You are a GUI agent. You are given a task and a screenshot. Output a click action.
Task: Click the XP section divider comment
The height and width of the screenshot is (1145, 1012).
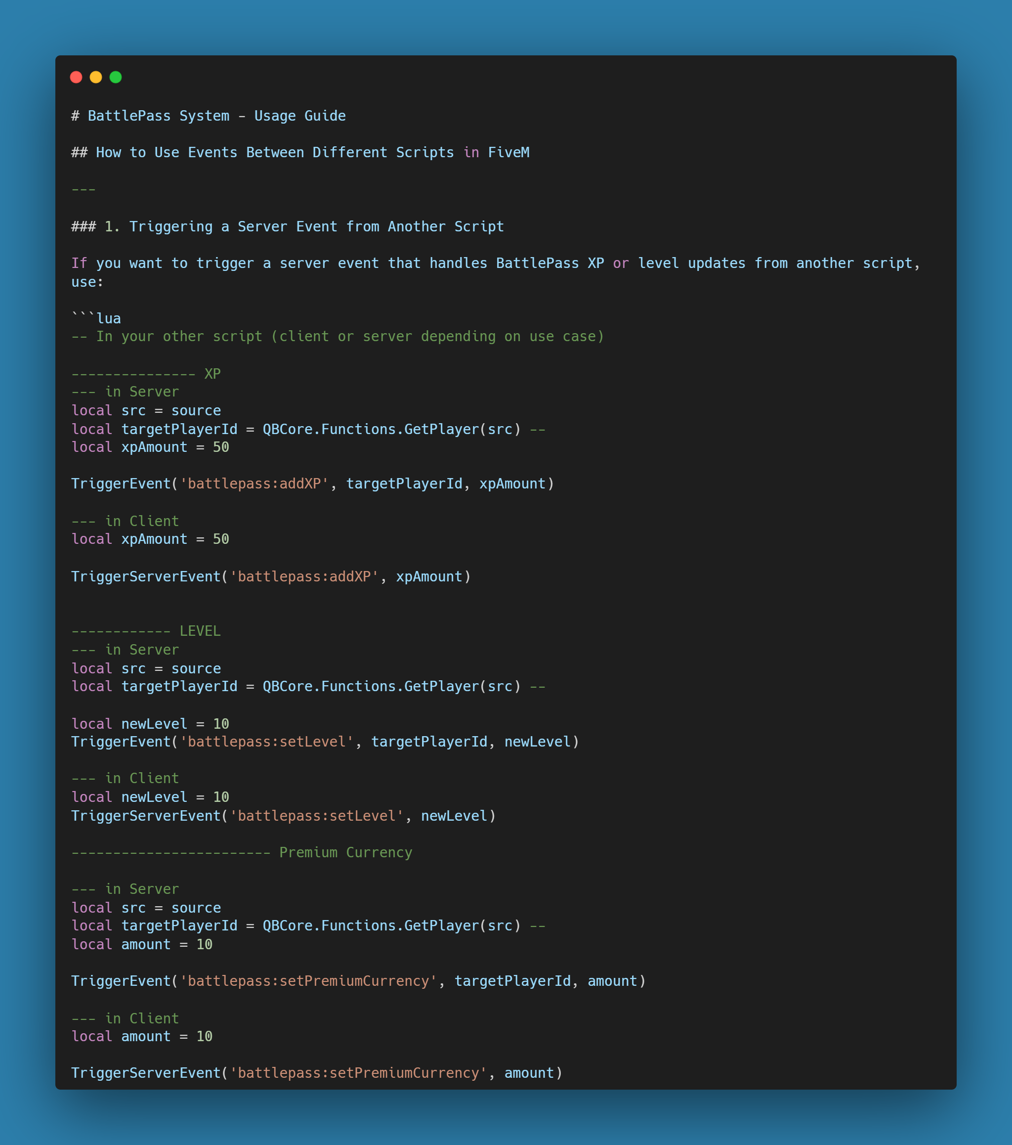146,374
